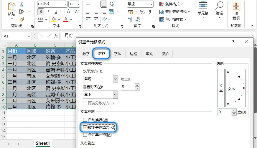Expand 单元格样式 menu
The width and height of the screenshot is (257, 148).
(173, 19)
